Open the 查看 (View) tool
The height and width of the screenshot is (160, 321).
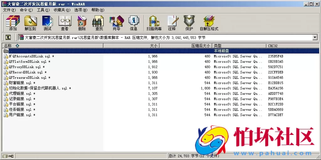[65, 23]
